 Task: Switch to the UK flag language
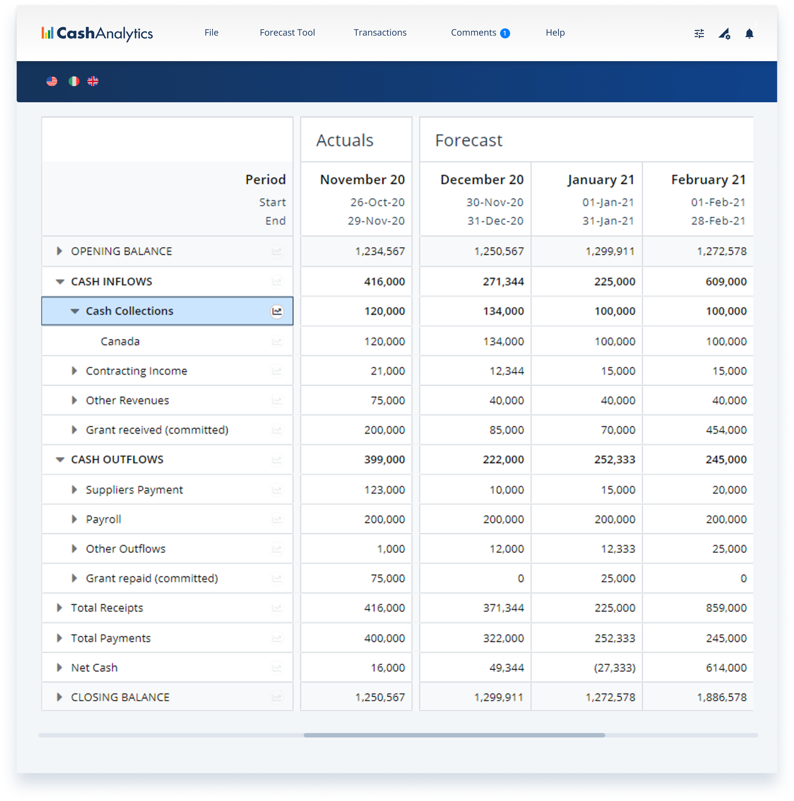tap(93, 81)
